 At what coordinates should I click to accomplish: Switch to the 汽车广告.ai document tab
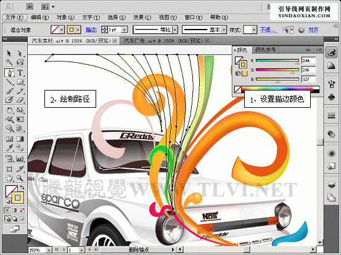coord(163,41)
